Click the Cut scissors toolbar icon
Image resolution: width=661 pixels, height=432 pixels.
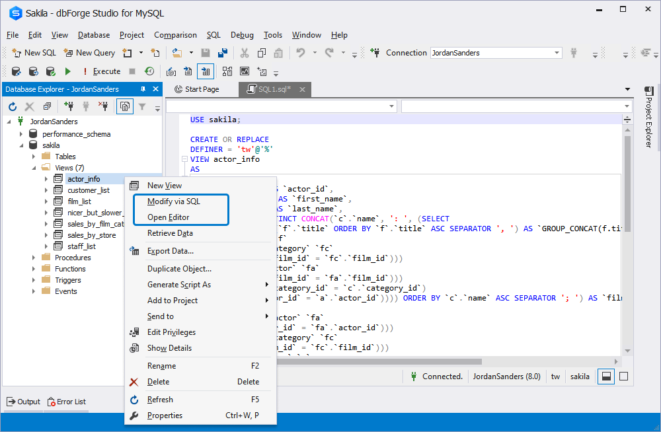tap(245, 53)
